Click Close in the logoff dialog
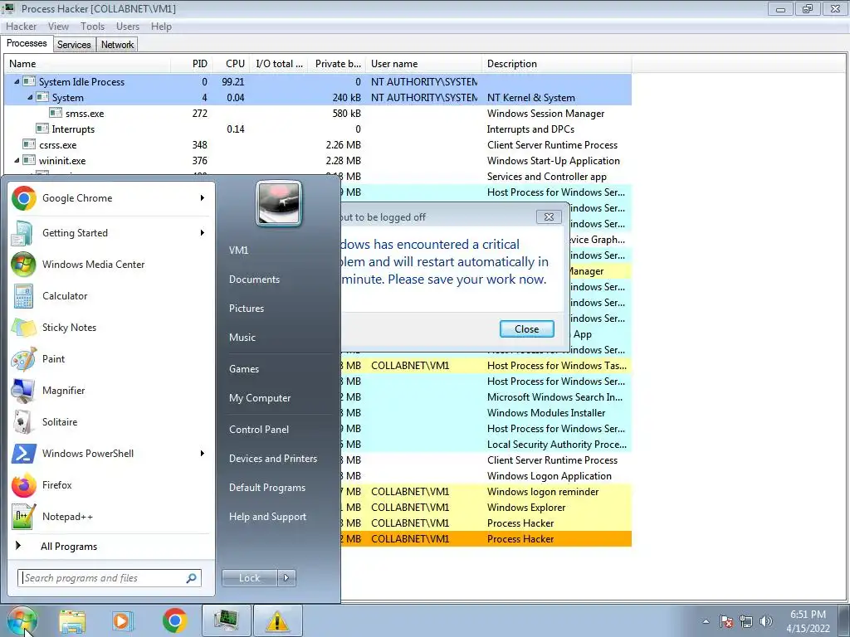 coord(526,328)
